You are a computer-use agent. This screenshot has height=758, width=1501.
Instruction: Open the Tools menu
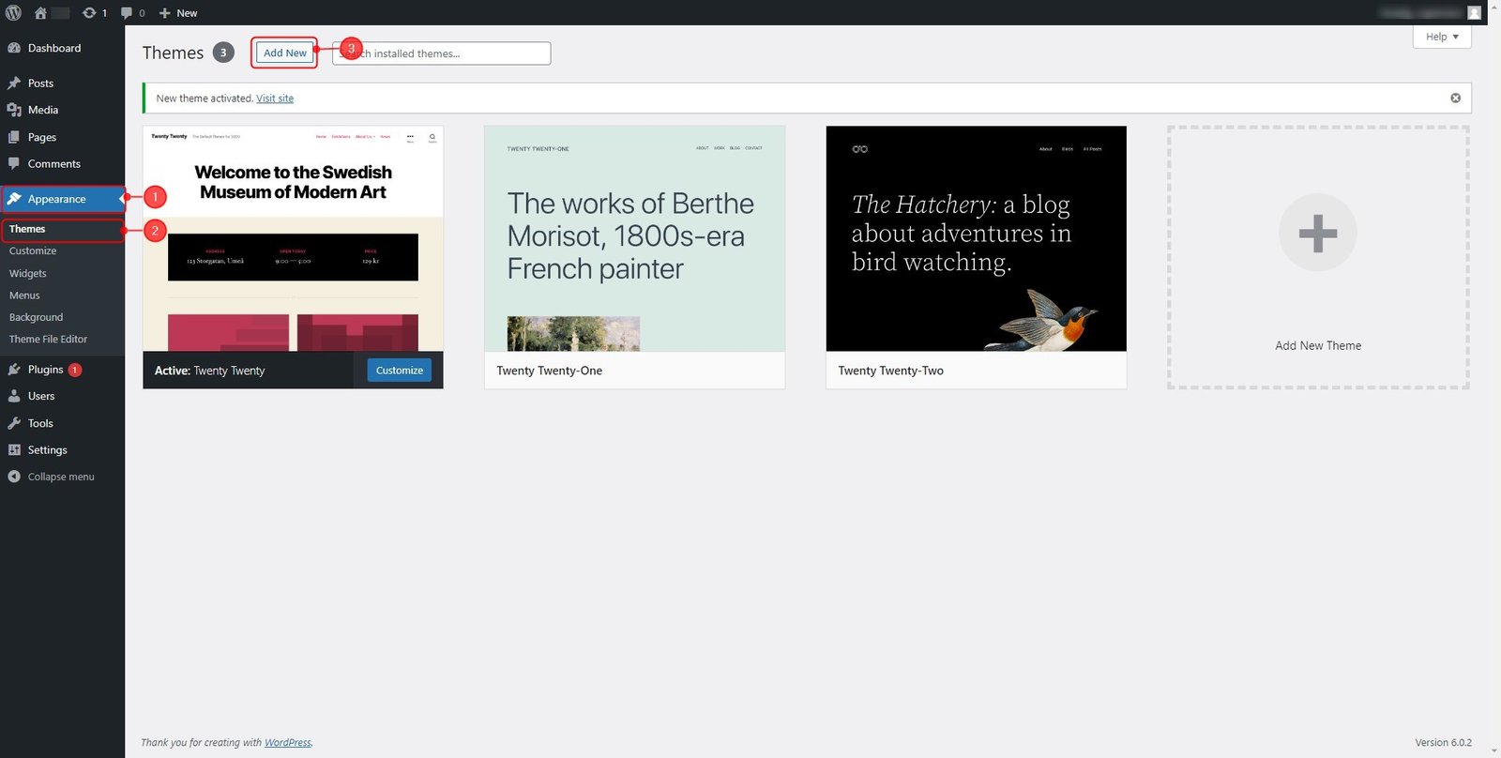[x=62, y=424]
